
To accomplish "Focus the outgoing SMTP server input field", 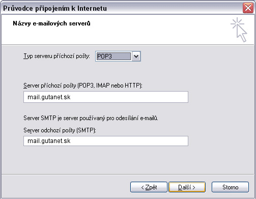I will (x=106, y=141).
